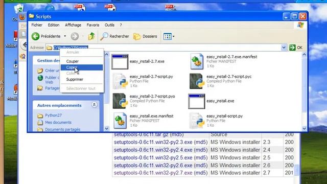Open Documents partagés link
This screenshot has height=184, width=327.
click(x=62, y=129)
